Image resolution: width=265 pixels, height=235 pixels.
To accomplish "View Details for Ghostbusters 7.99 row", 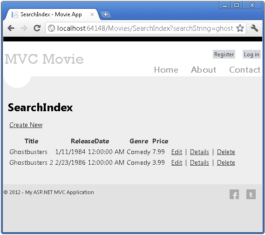I will coord(199,152).
